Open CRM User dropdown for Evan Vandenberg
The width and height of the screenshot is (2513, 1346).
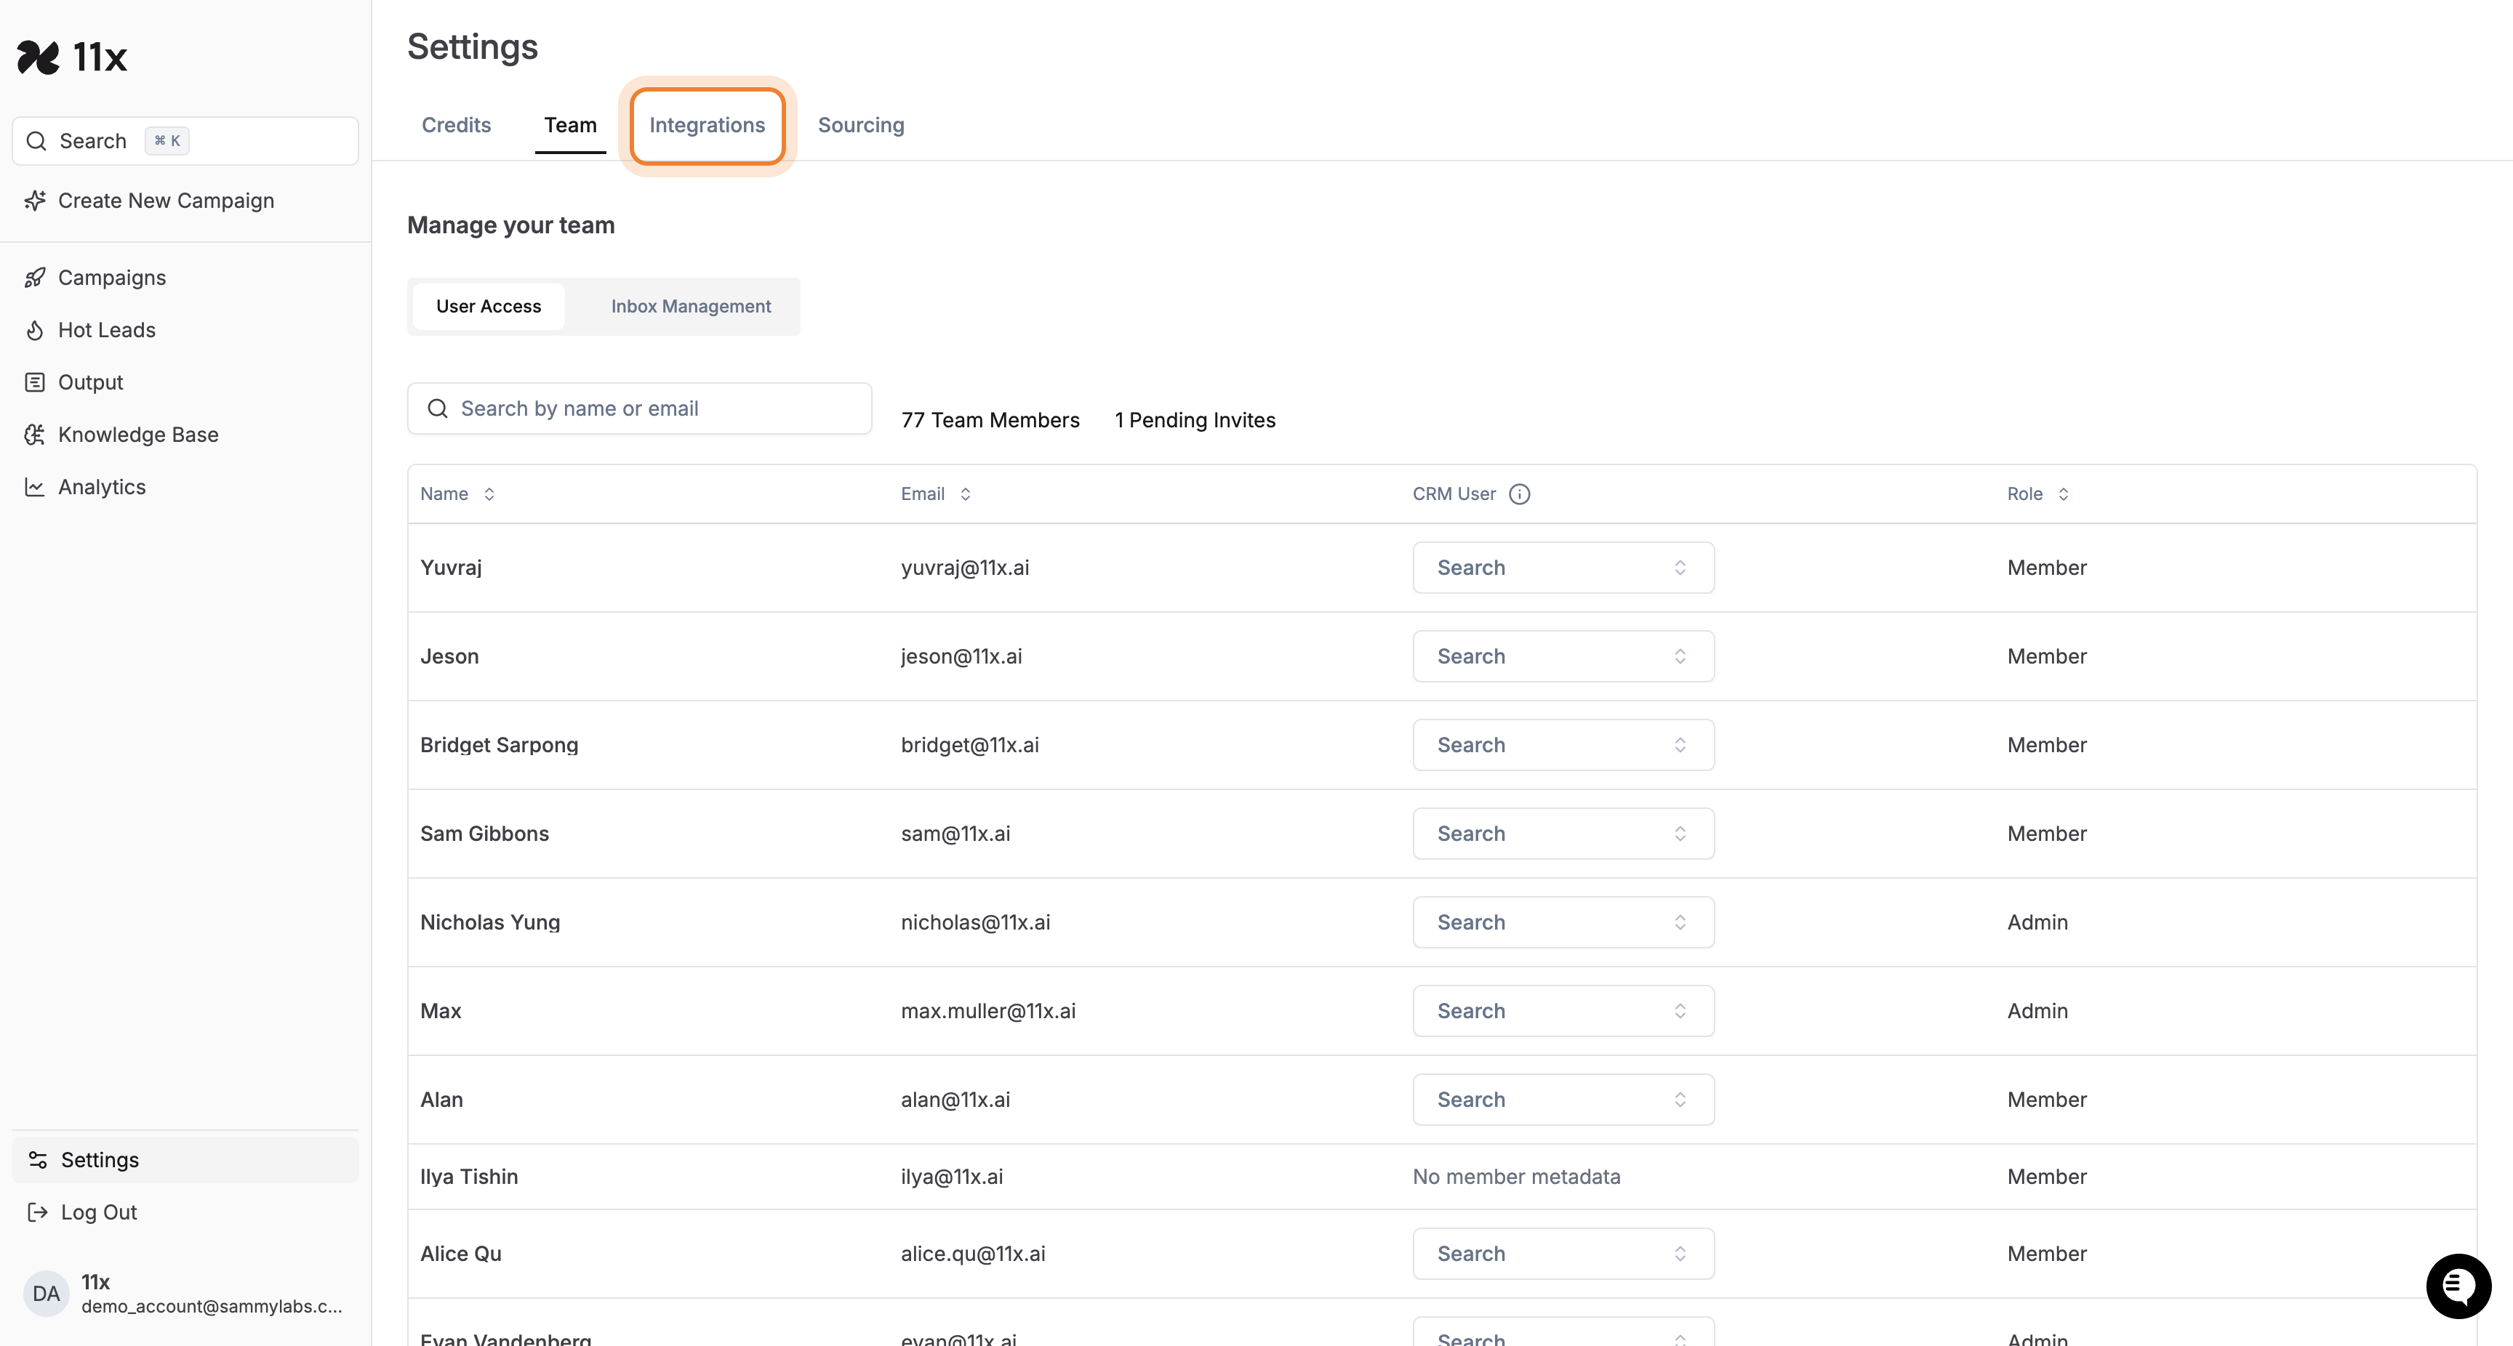[x=1563, y=1332]
